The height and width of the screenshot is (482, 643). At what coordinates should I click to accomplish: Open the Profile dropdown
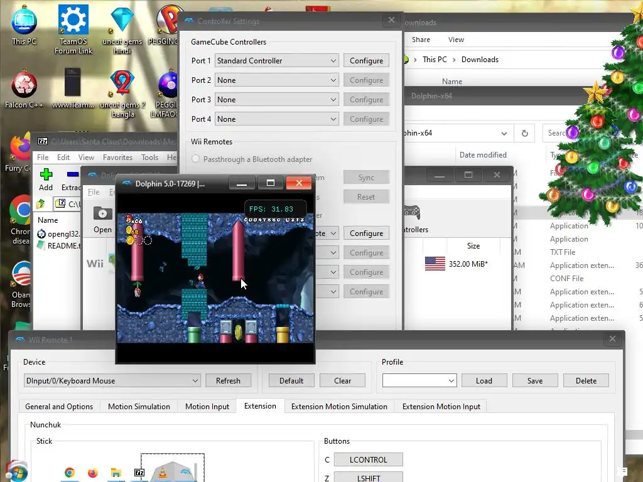pos(419,381)
